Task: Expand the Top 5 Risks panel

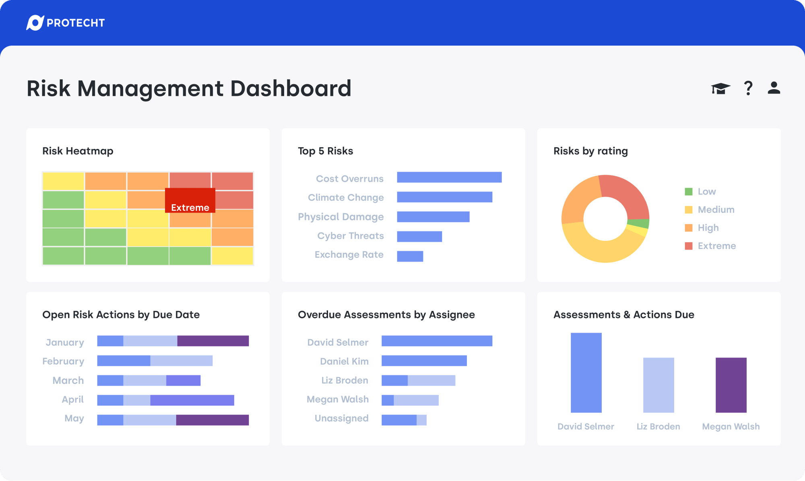Action: [325, 151]
